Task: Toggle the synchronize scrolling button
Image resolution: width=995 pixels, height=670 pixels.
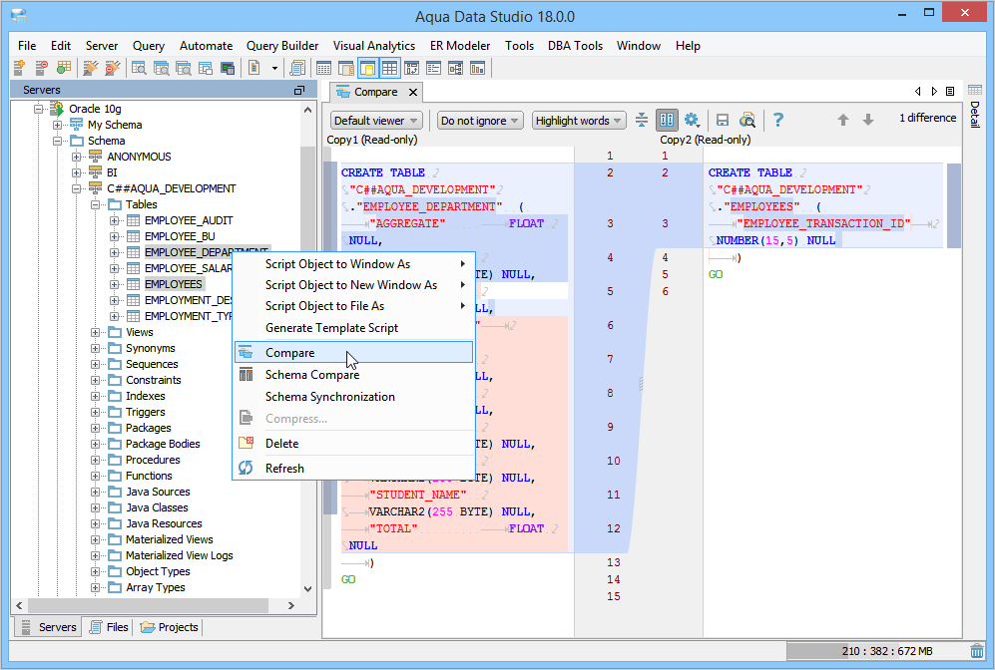Action: click(x=667, y=120)
